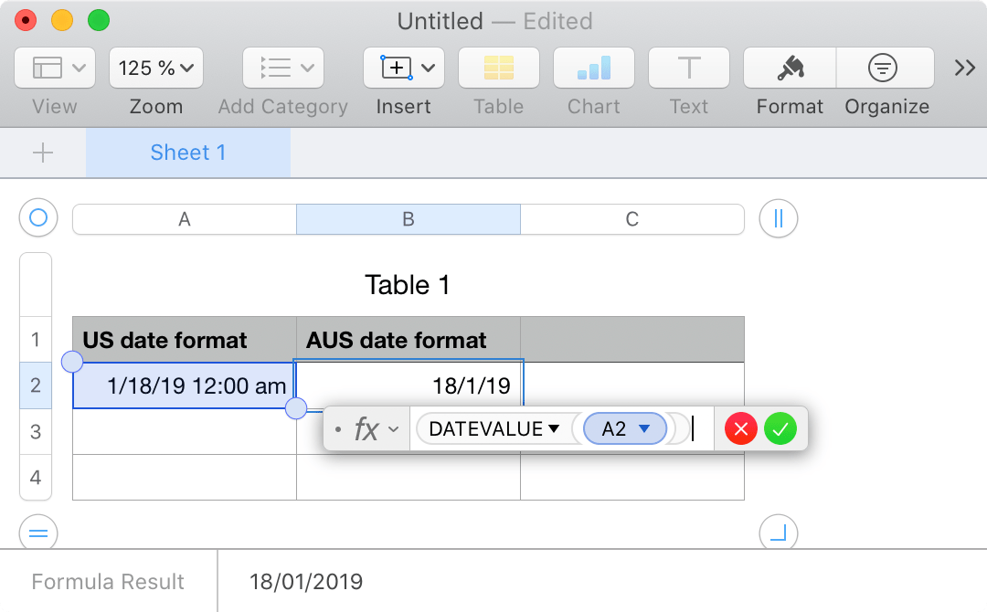Confirm the formula with the green checkmark
Image resolution: width=987 pixels, height=612 pixels.
780,428
